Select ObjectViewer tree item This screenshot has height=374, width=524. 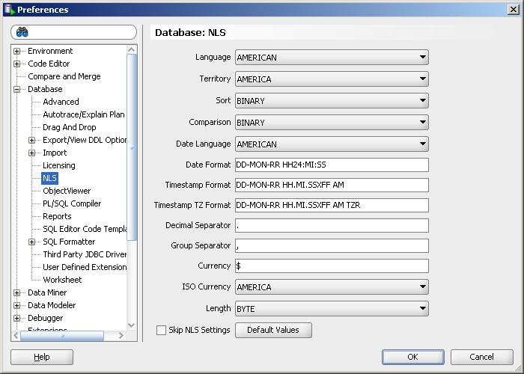tap(67, 191)
